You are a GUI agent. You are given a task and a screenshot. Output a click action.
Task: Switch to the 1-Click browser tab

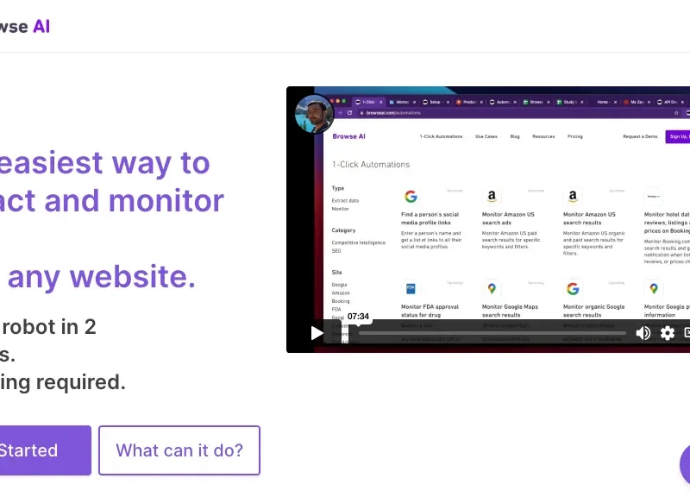click(368, 100)
